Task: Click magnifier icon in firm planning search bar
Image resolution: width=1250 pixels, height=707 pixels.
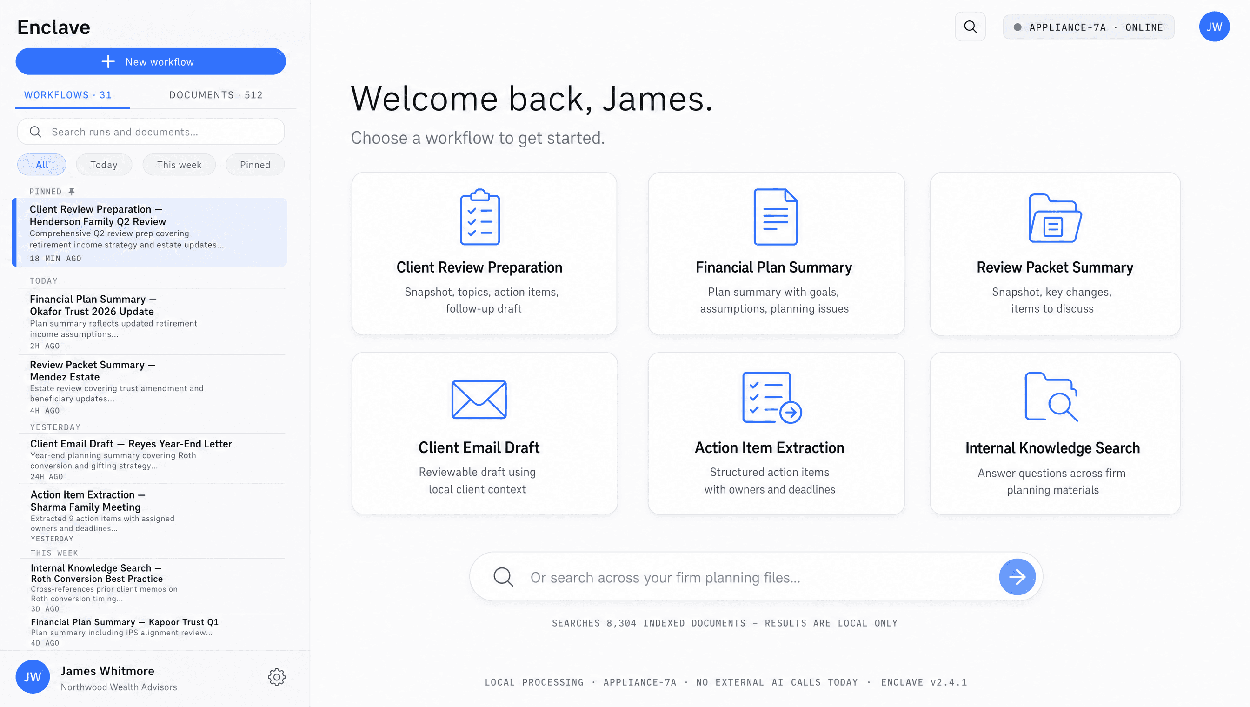Action: click(503, 577)
